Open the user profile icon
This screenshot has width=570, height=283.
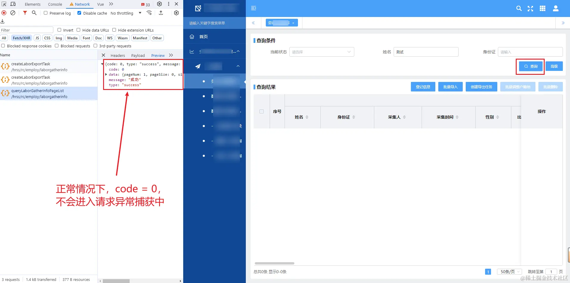click(x=556, y=8)
